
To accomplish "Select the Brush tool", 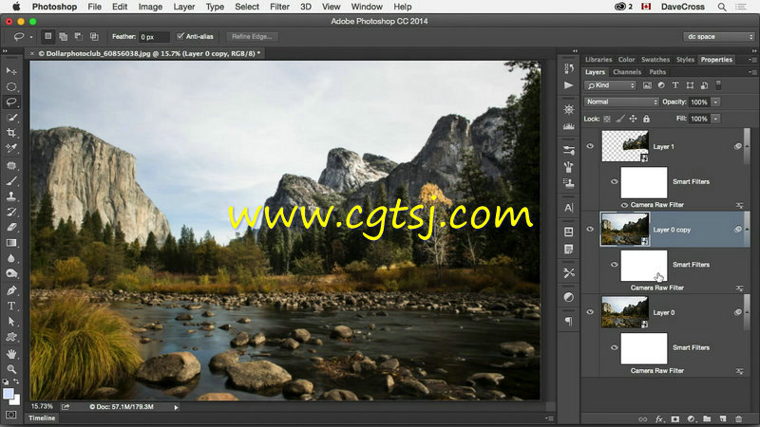I will pyautogui.click(x=11, y=181).
